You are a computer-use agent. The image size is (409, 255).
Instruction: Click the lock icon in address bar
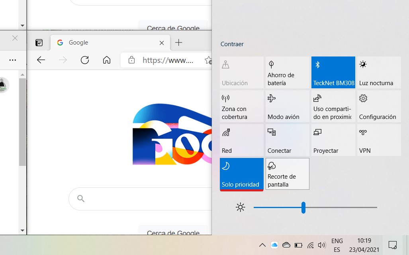tap(132, 60)
